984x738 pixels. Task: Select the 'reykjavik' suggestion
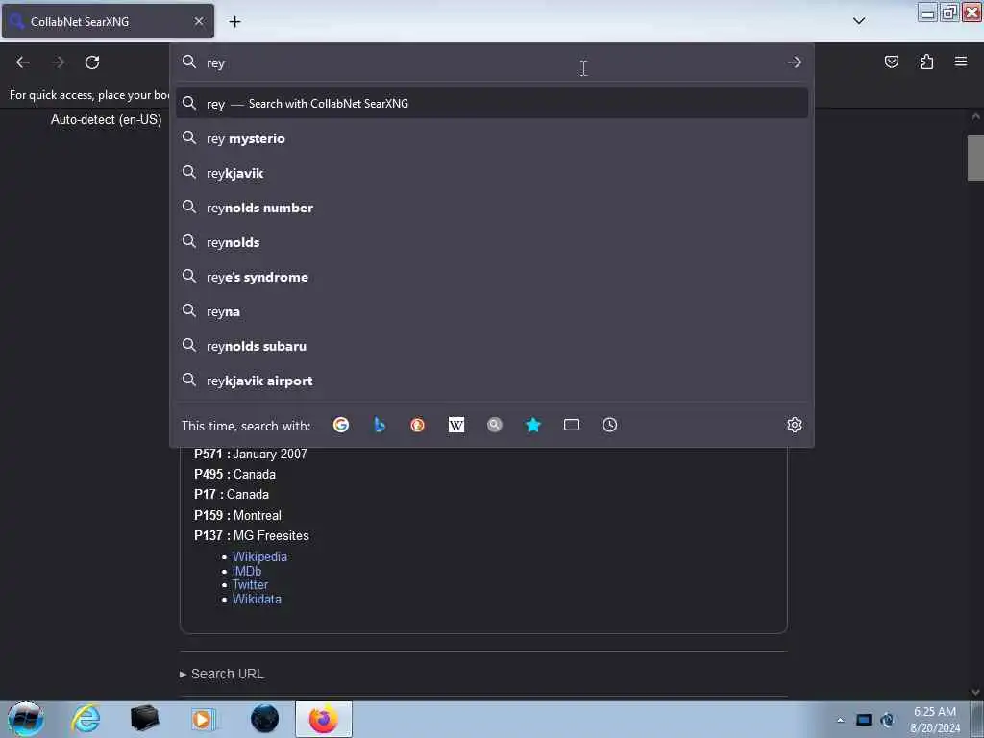click(x=492, y=173)
